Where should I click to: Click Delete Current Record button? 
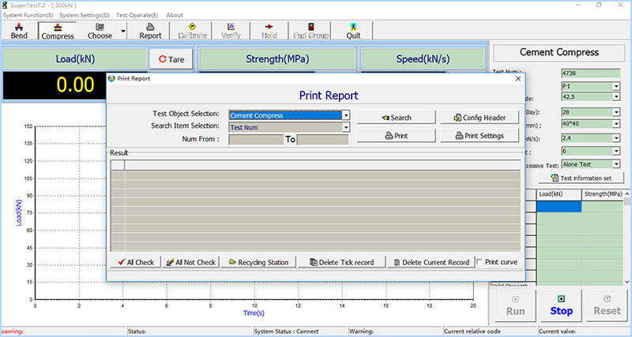point(431,262)
